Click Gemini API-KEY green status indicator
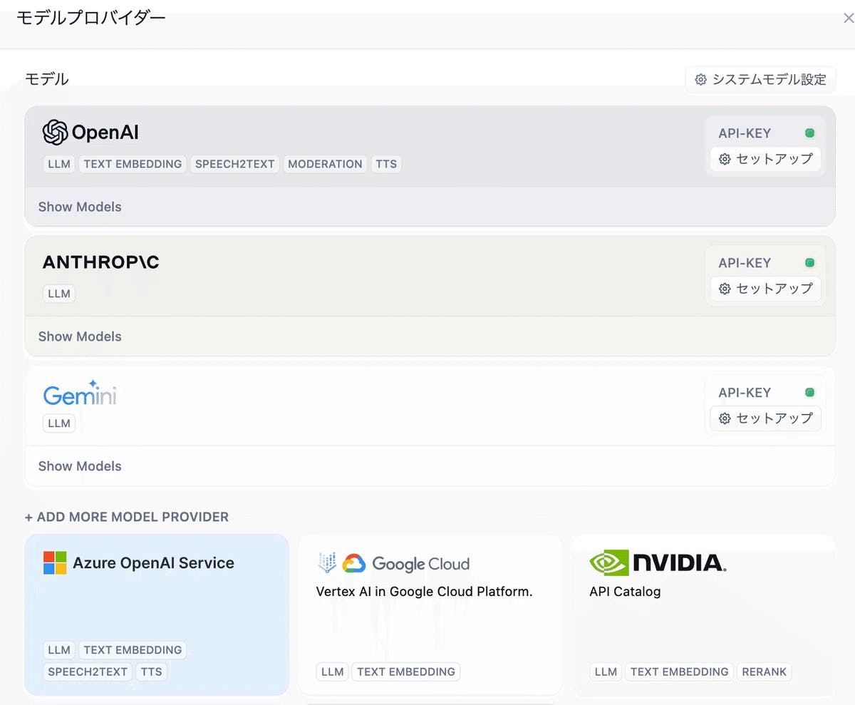 (x=809, y=393)
